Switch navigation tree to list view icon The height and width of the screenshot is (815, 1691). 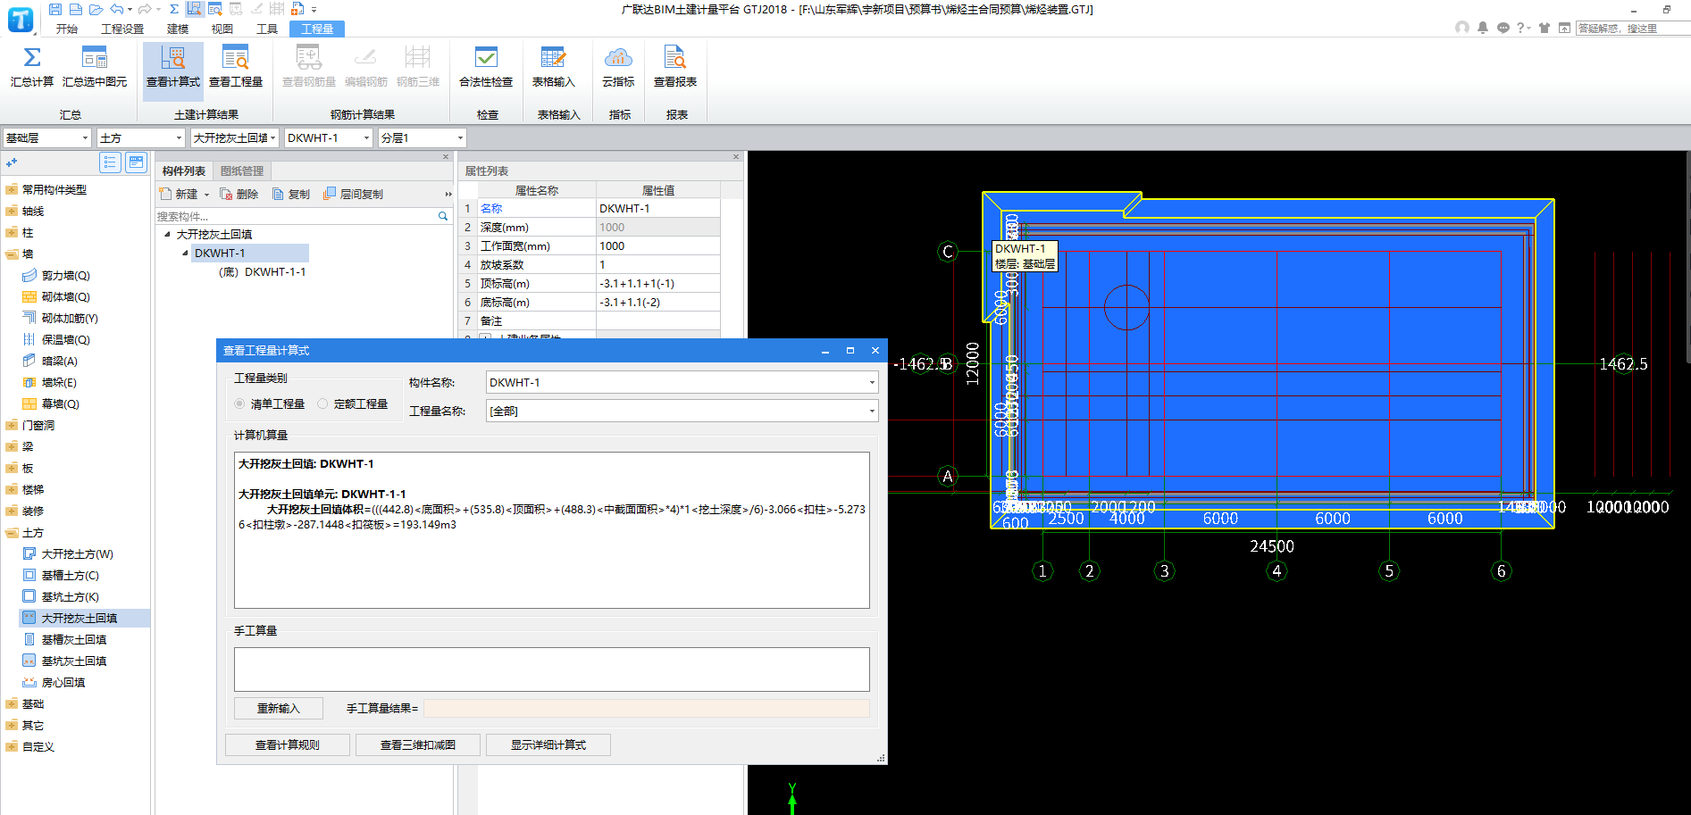[111, 162]
